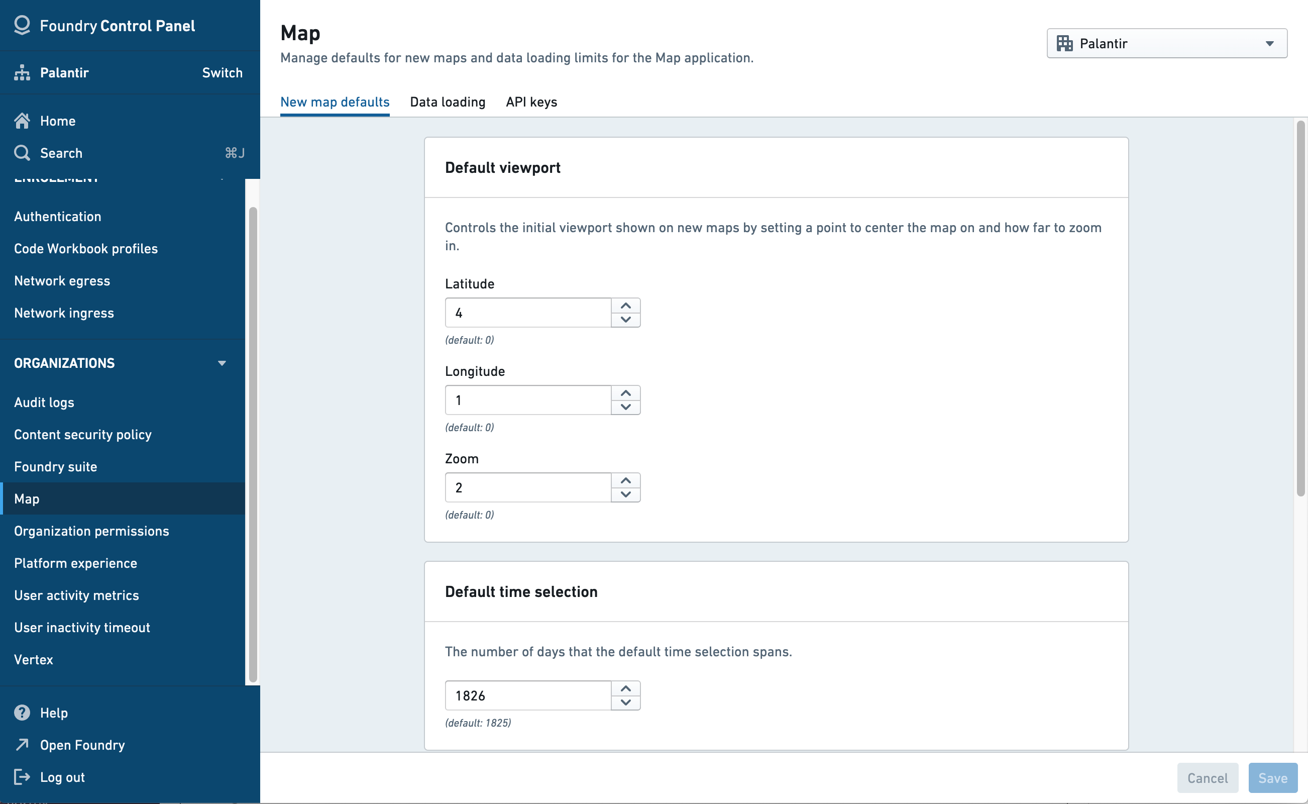This screenshot has width=1308, height=804.
Task: Click the Search sidebar icon
Action: [x=23, y=152]
